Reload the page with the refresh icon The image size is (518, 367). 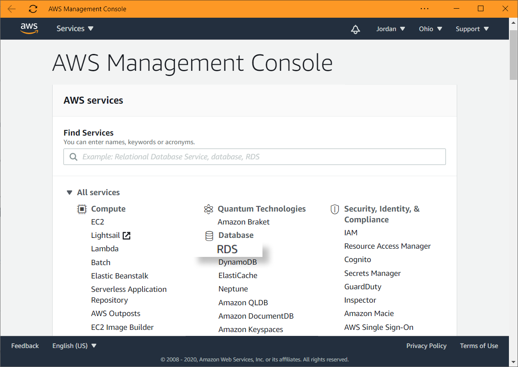[x=33, y=9]
